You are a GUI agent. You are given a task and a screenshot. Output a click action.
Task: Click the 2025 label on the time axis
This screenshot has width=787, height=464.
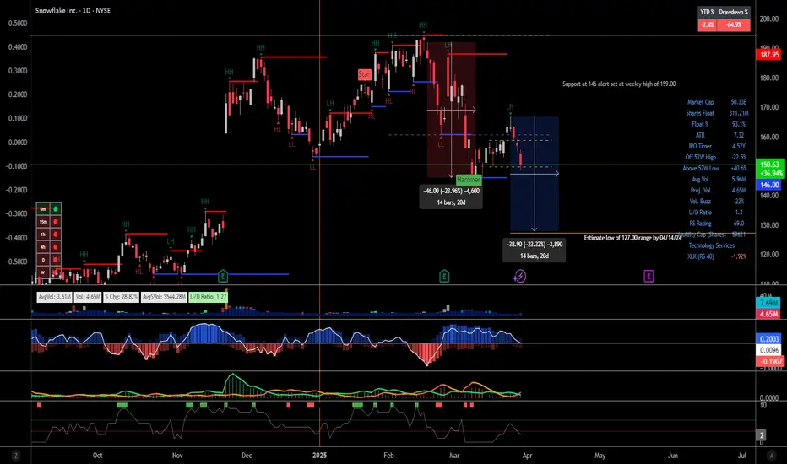tap(319, 456)
